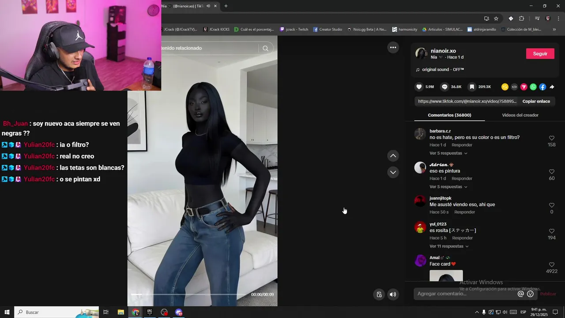The height and width of the screenshot is (318, 565).
Task: Repost the video using the yellow icon
Action: 505,87
